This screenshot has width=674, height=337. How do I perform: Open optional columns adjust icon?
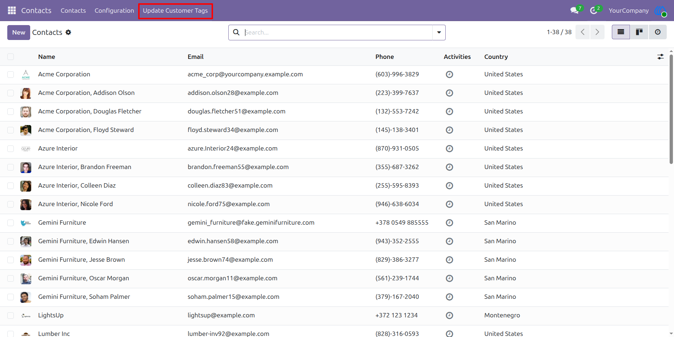point(661,57)
